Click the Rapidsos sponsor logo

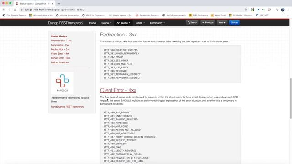point(62,83)
